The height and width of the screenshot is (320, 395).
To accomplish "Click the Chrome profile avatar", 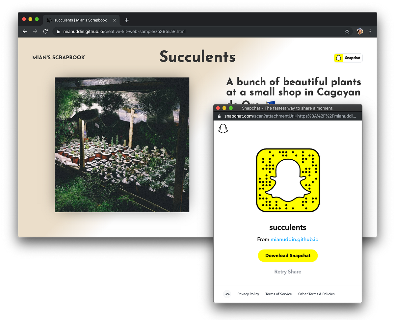I will click(359, 31).
